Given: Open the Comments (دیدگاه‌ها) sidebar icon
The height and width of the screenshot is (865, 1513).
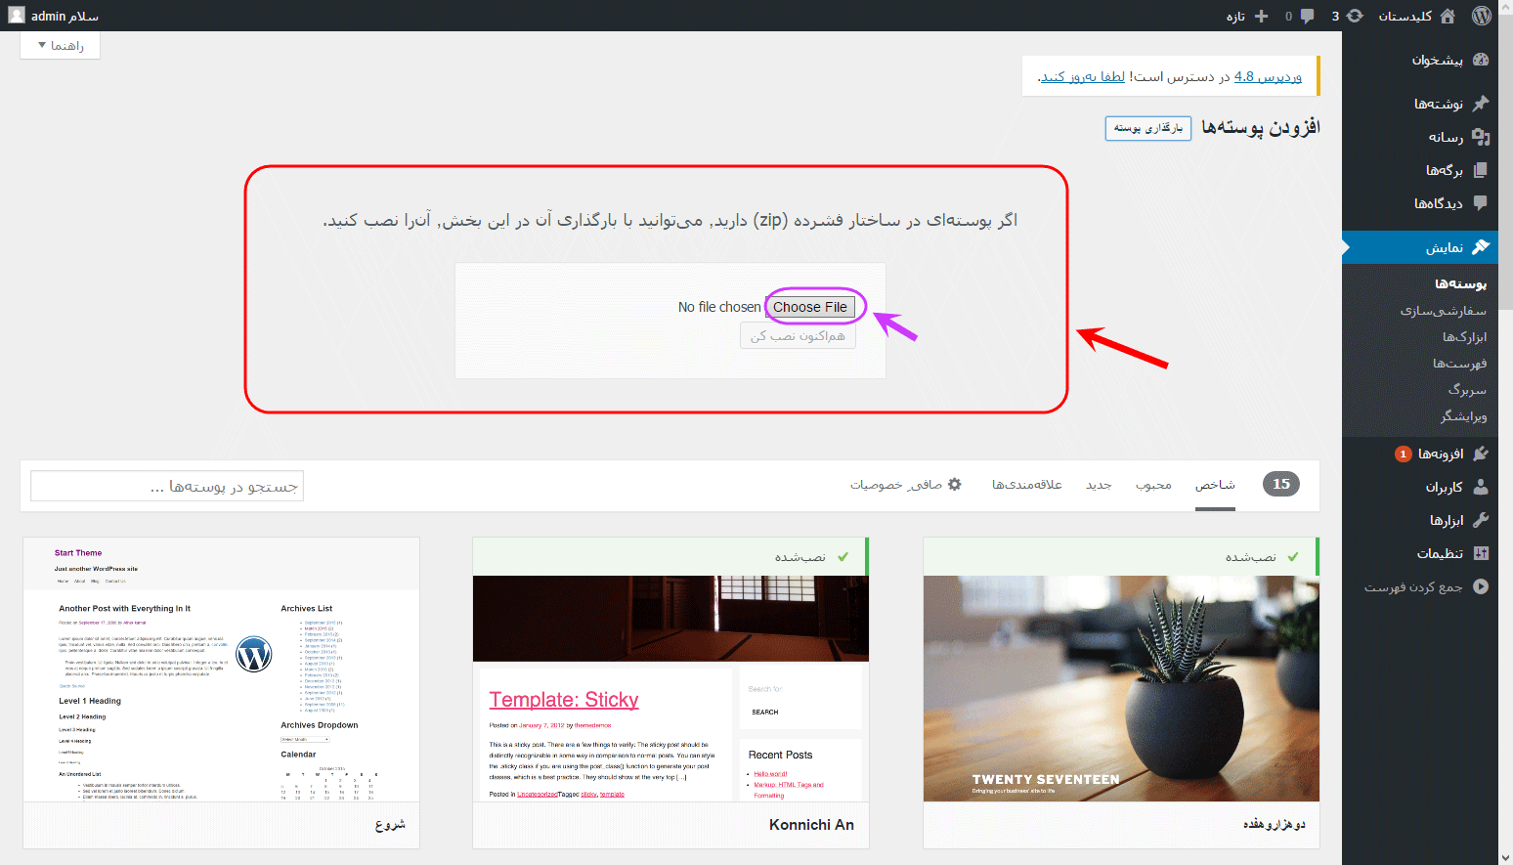Looking at the screenshot, I should coord(1481,203).
